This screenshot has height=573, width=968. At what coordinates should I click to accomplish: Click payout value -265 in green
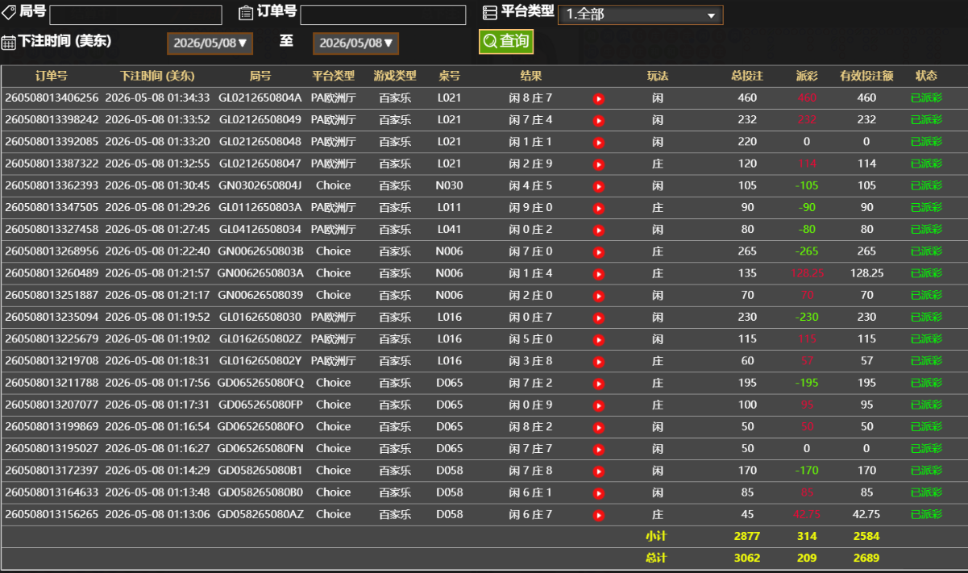[x=807, y=251]
